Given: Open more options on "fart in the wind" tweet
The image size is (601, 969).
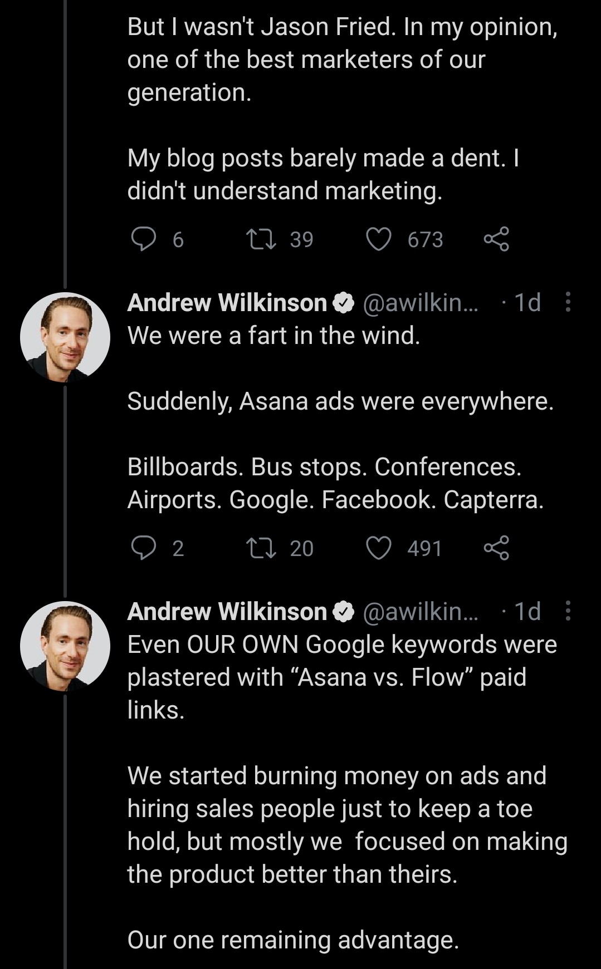Looking at the screenshot, I should tap(568, 302).
